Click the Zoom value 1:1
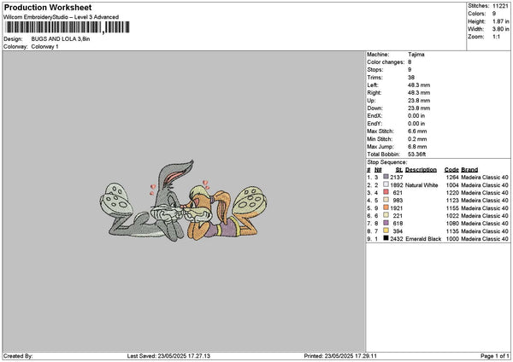Image resolution: width=513 pixels, height=362 pixels. pyautogui.click(x=496, y=37)
